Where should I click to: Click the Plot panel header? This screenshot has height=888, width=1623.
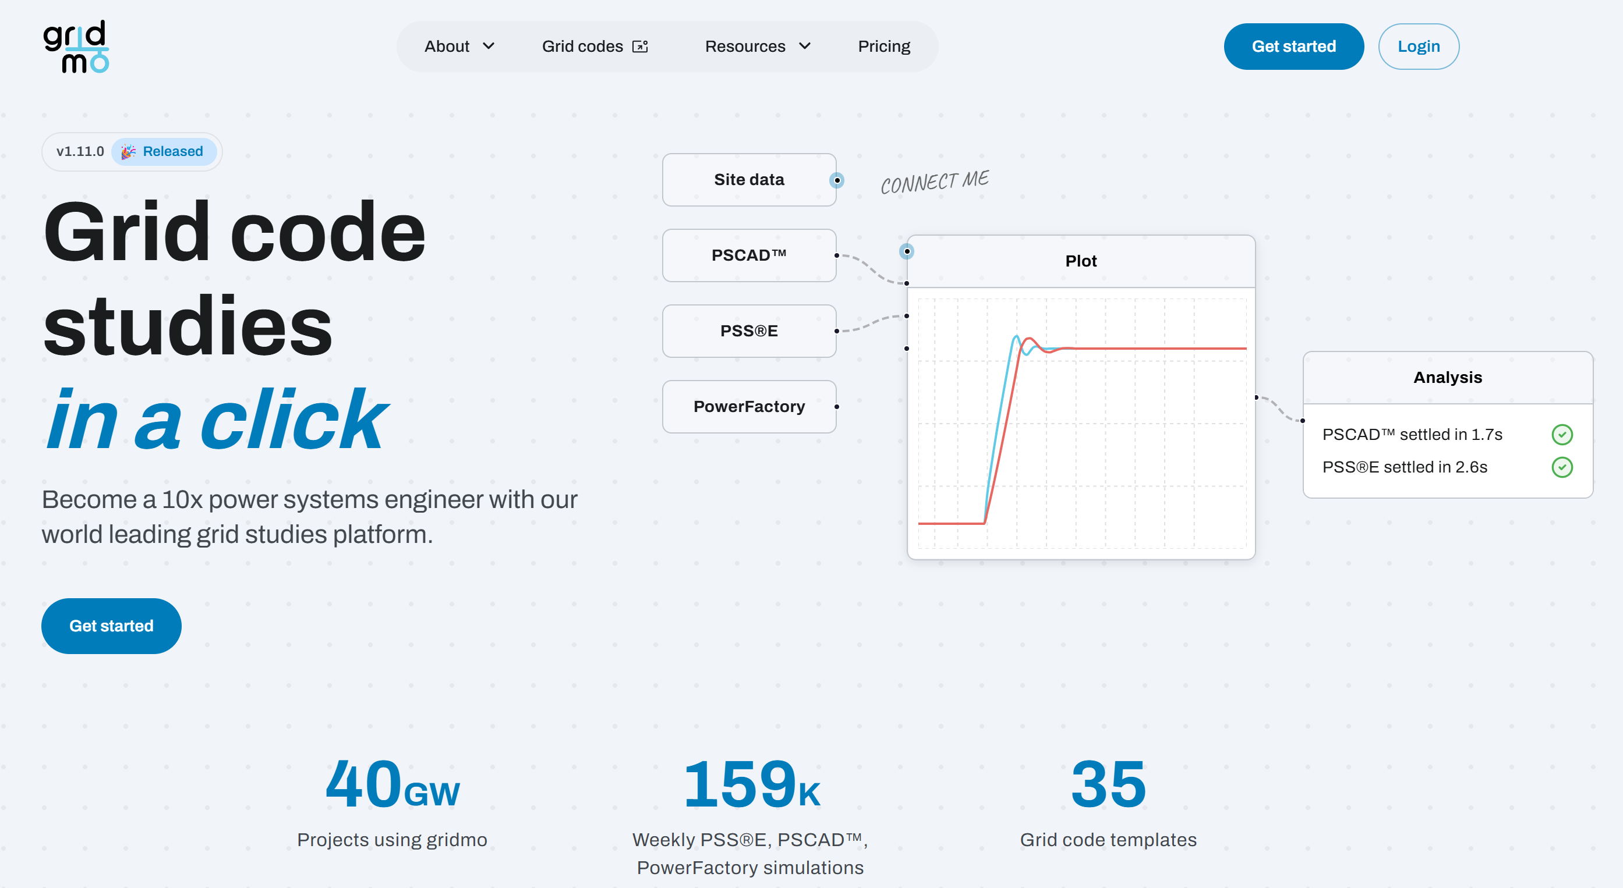(1080, 261)
